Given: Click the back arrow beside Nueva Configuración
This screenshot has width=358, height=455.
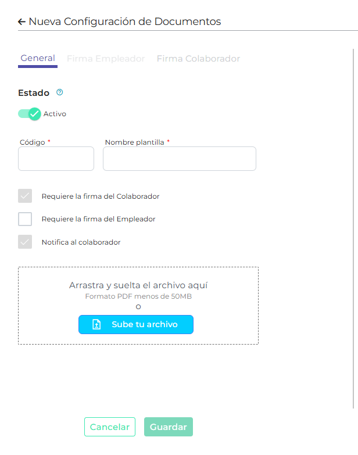Looking at the screenshot, I should 22,22.
